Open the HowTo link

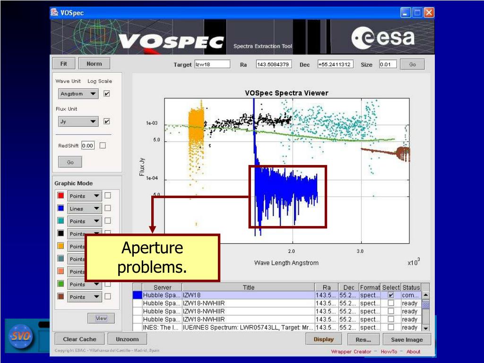[389, 352]
